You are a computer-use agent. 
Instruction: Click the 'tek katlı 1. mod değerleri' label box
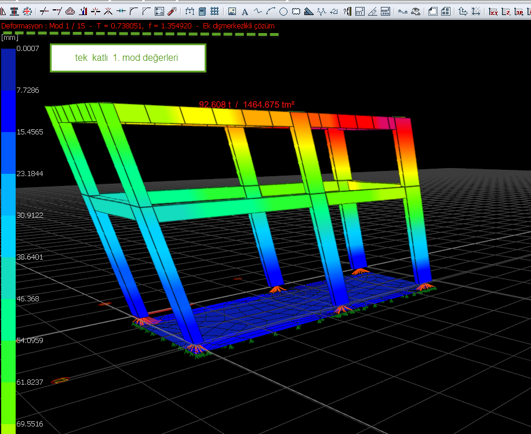pos(128,58)
